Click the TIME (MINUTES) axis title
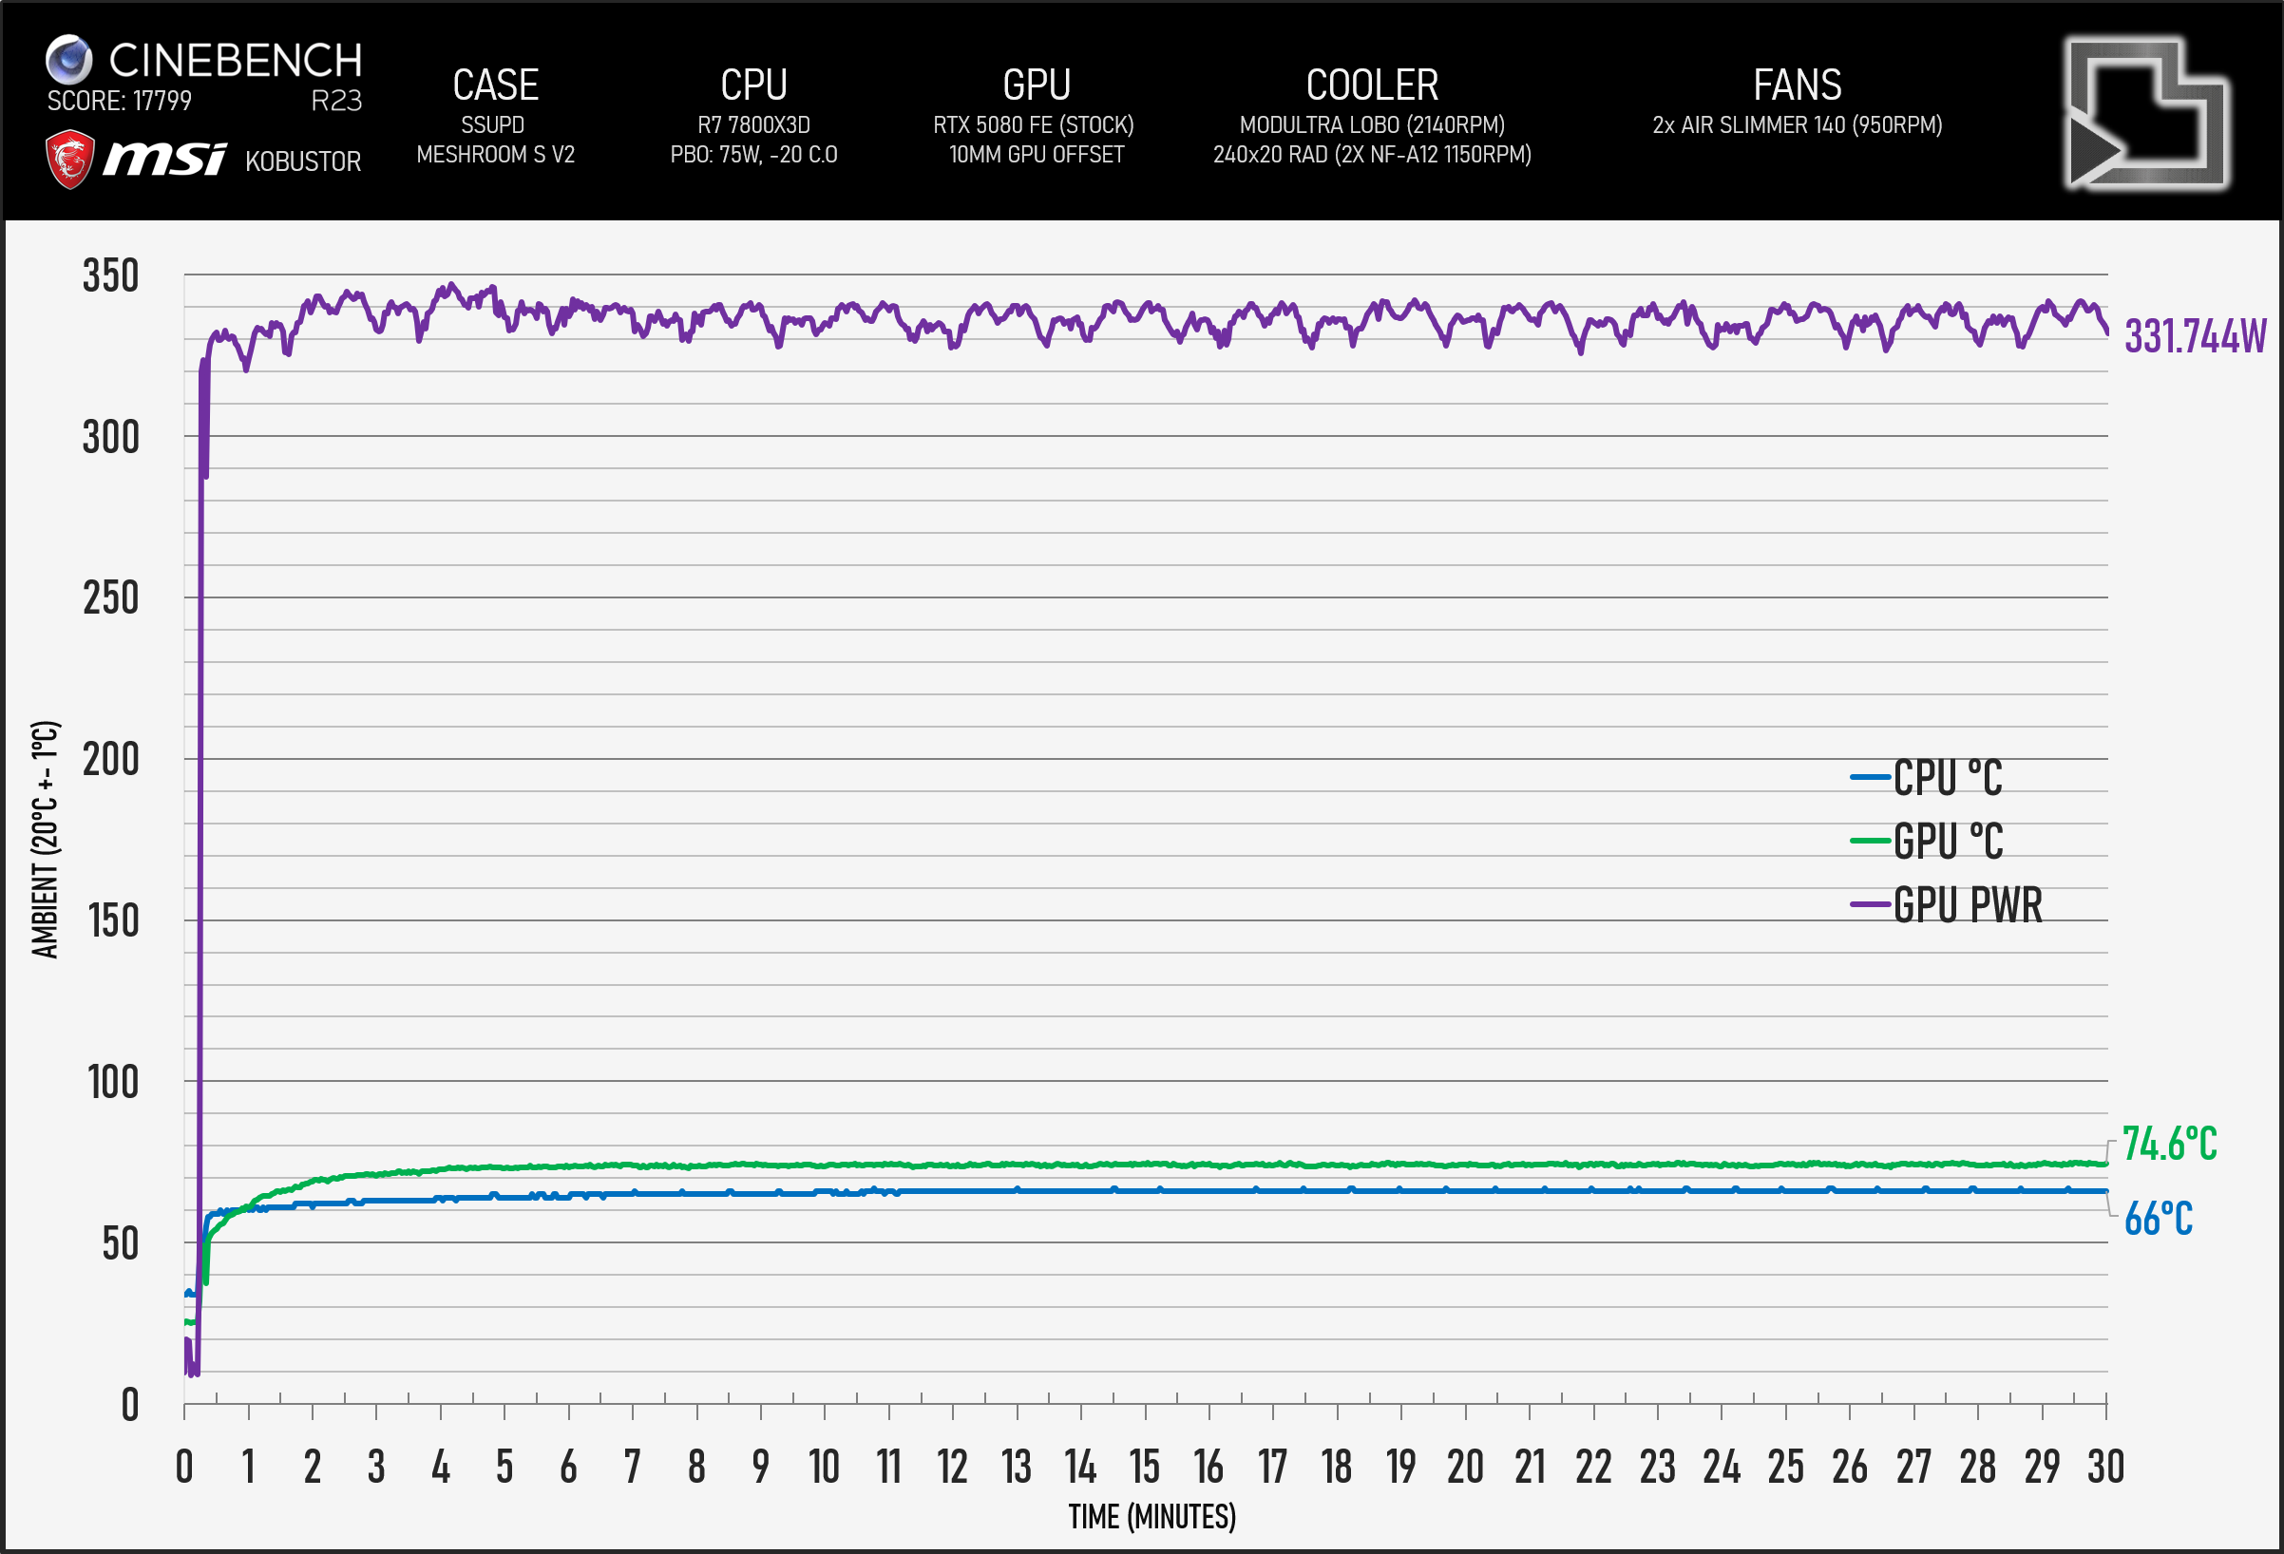Screen dimensions: 2284x1554 click(1152, 1517)
